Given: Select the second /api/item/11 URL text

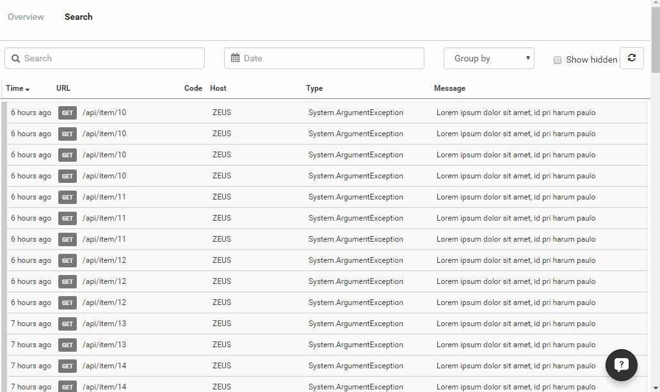Looking at the screenshot, I should 104,218.
